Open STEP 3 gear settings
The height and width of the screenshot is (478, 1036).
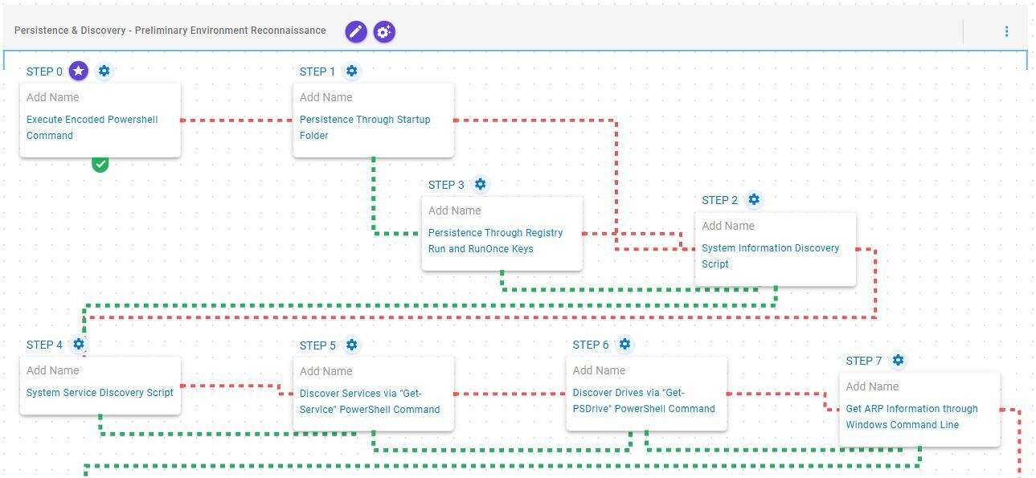(x=480, y=185)
